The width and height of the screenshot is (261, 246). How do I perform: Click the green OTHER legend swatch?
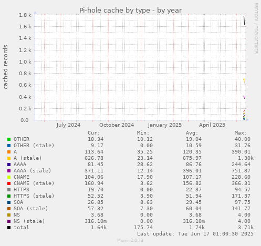[9, 139]
